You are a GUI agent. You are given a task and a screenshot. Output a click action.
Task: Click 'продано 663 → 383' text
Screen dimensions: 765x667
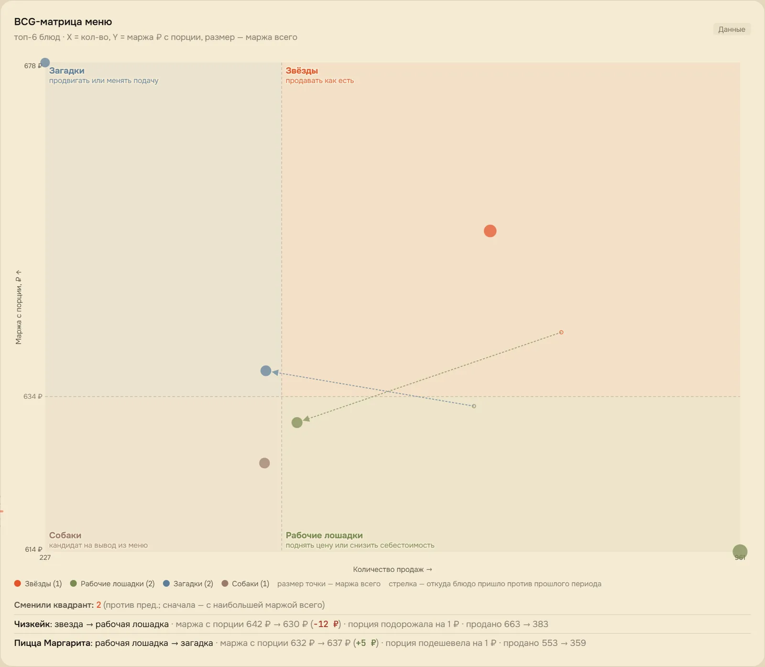tap(507, 624)
